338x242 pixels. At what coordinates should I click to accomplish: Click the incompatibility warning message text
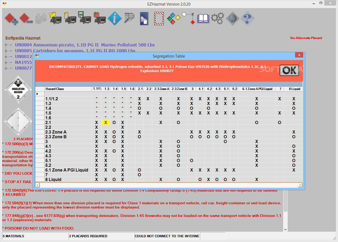pos(157,69)
